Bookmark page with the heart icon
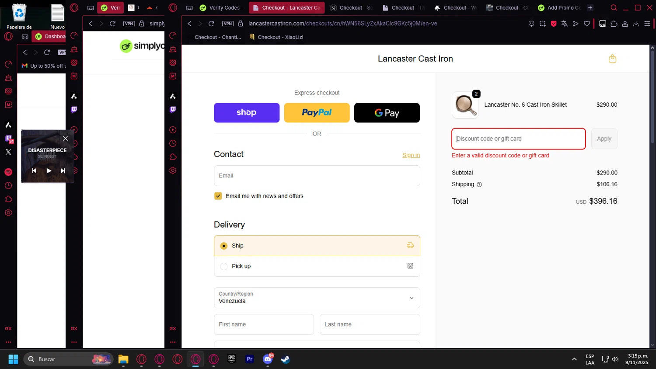This screenshot has height=369, width=656. point(587,24)
